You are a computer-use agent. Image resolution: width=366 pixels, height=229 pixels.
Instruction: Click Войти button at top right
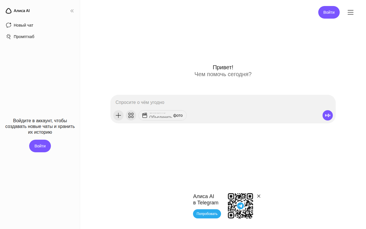point(329,12)
